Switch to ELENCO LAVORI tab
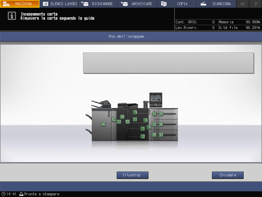The width and height of the screenshot is (262, 197). click(x=59, y=4)
